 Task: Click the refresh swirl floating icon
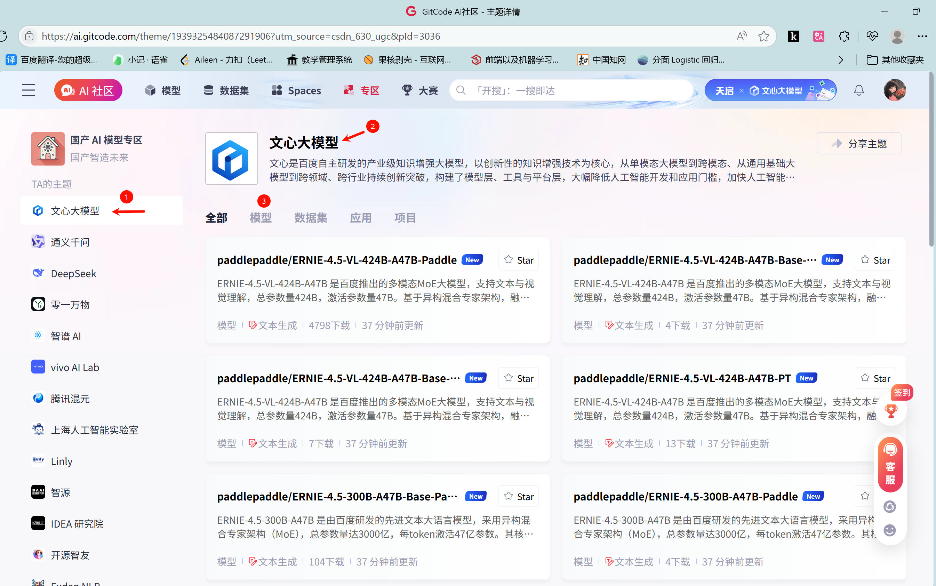pyautogui.click(x=889, y=506)
